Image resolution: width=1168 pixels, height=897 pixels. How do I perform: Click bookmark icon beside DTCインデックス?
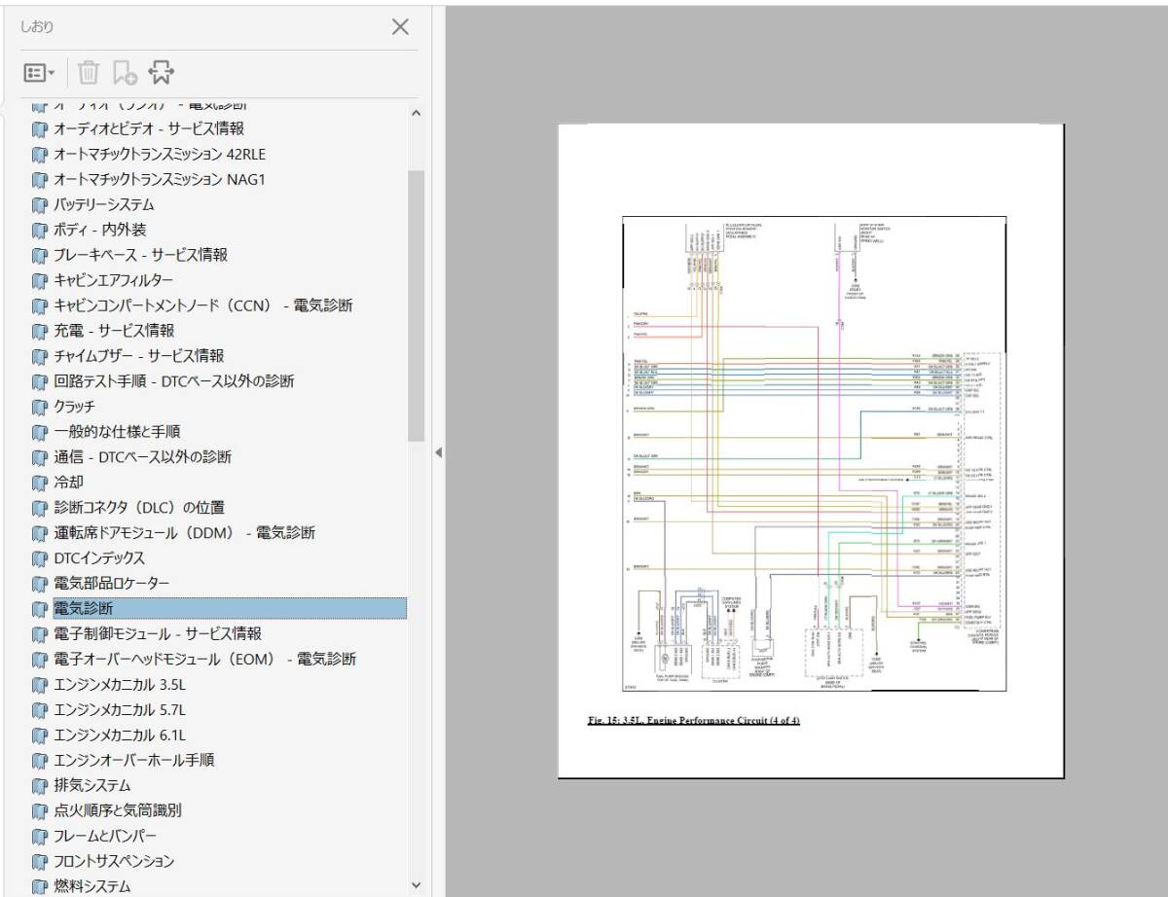click(40, 559)
